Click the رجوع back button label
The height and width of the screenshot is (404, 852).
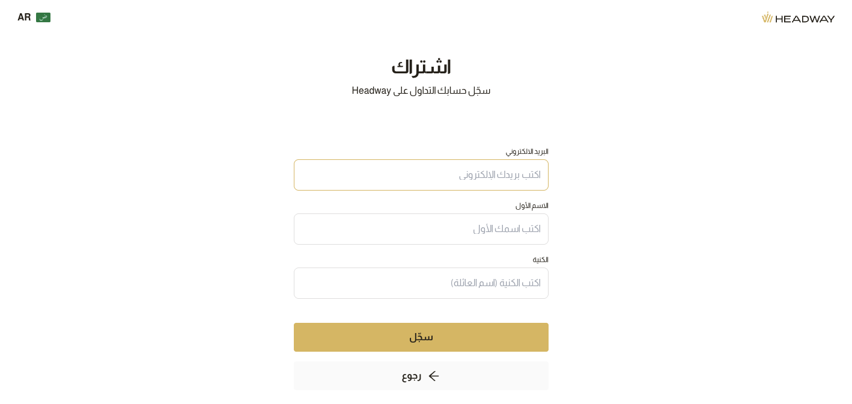coord(412,376)
